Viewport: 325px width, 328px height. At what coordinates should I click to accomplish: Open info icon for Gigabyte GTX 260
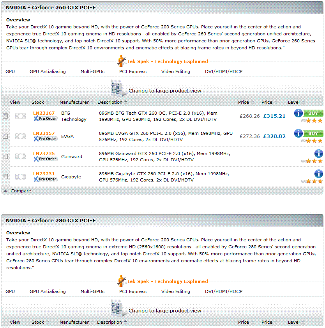click(x=318, y=174)
